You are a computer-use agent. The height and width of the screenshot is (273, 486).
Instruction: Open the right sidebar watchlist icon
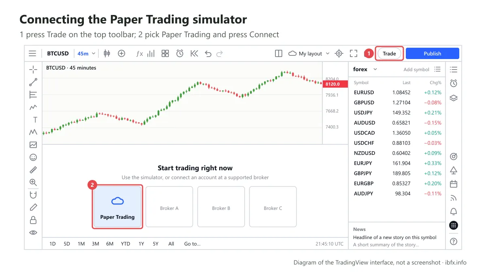(x=454, y=70)
